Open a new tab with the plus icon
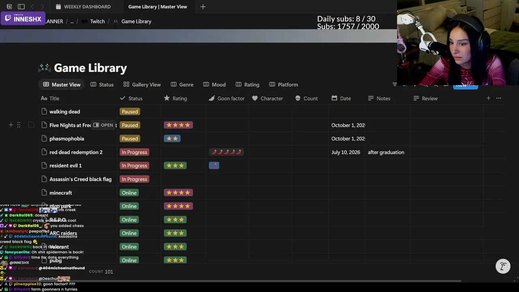The width and height of the screenshot is (519, 292). pyautogui.click(x=203, y=6)
